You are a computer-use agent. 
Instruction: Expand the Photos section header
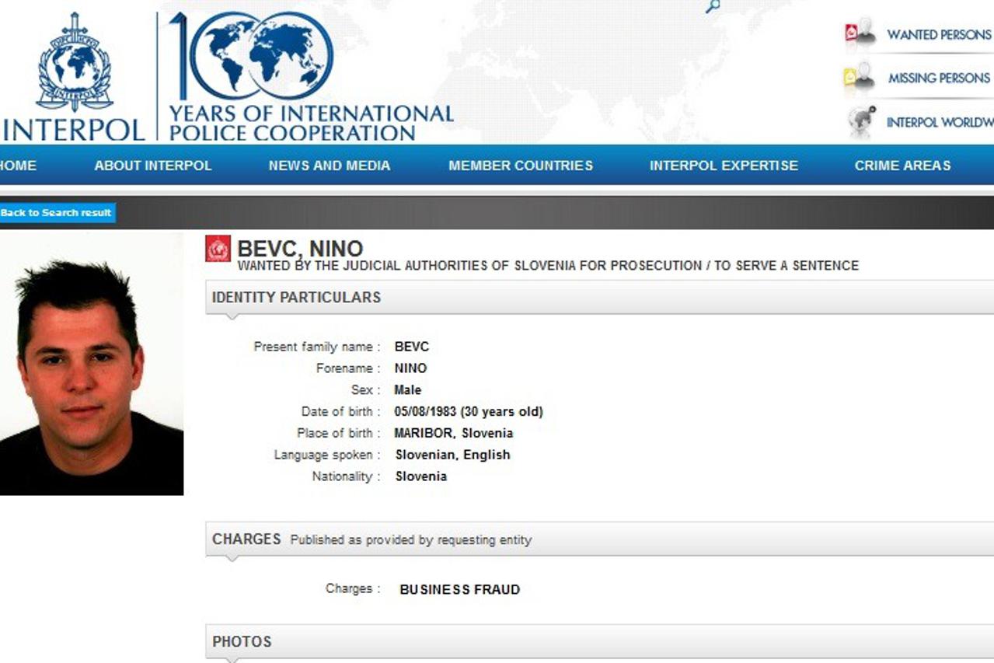[242, 642]
